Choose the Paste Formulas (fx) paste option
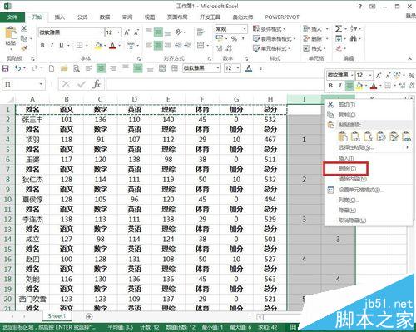Screen dimensions: 416x332 (x=368, y=136)
